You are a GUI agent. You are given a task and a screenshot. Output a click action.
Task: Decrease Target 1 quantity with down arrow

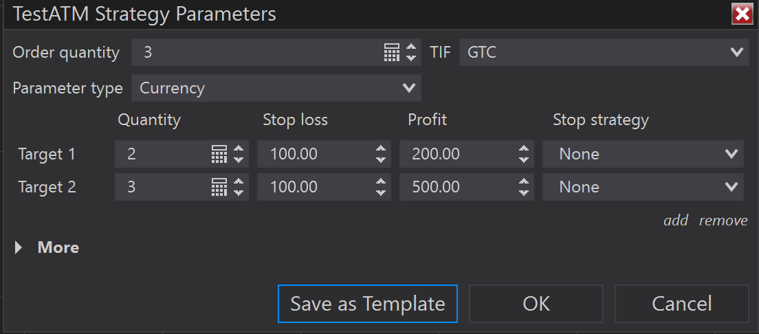click(239, 159)
